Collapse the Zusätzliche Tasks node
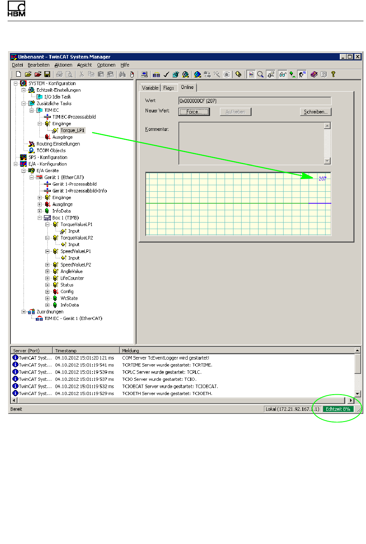The width and height of the screenshot is (366, 544). [x=24, y=104]
